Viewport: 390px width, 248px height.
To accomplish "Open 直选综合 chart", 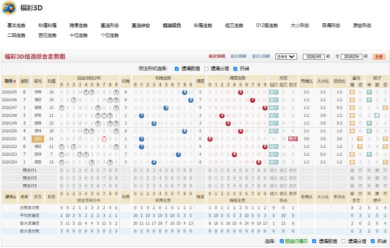I will point(141,25).
